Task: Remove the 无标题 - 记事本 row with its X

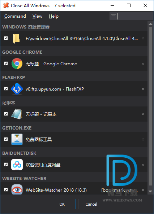Action: (143, 114)
